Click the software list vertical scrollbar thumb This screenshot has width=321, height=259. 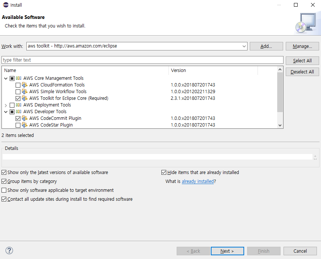tap(280, 92)
